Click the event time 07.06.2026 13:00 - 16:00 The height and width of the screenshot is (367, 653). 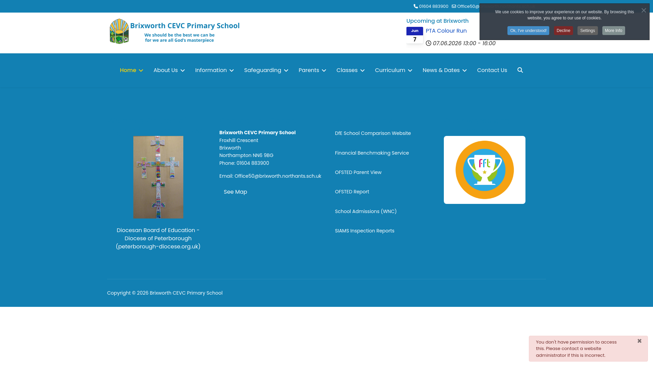[x=464, y=43]
